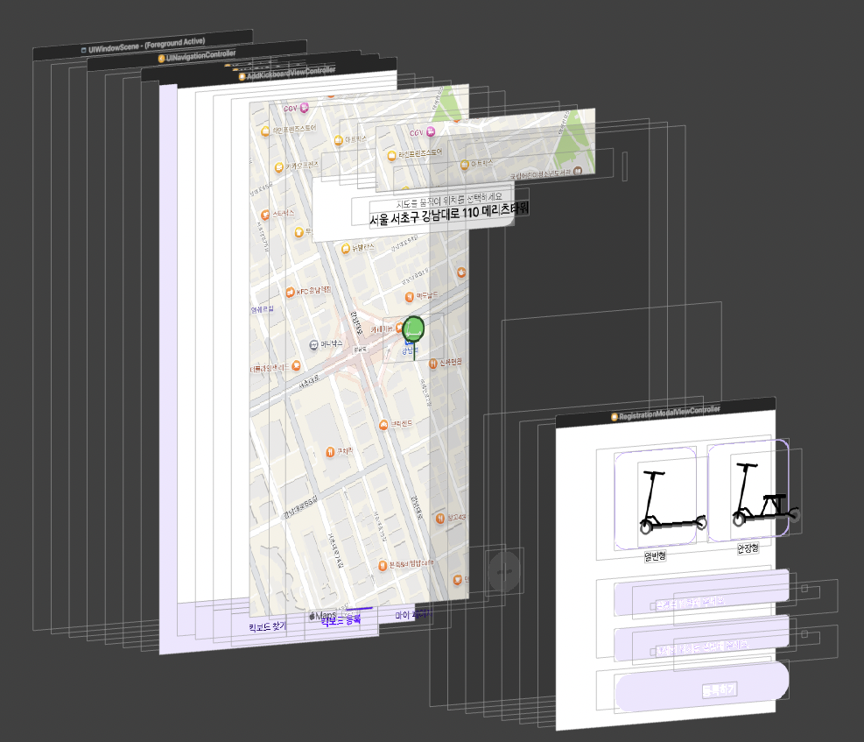Open the 마이 페이지 tab
Viewport: 864px width, 742px height.
(x=412, y=614)
